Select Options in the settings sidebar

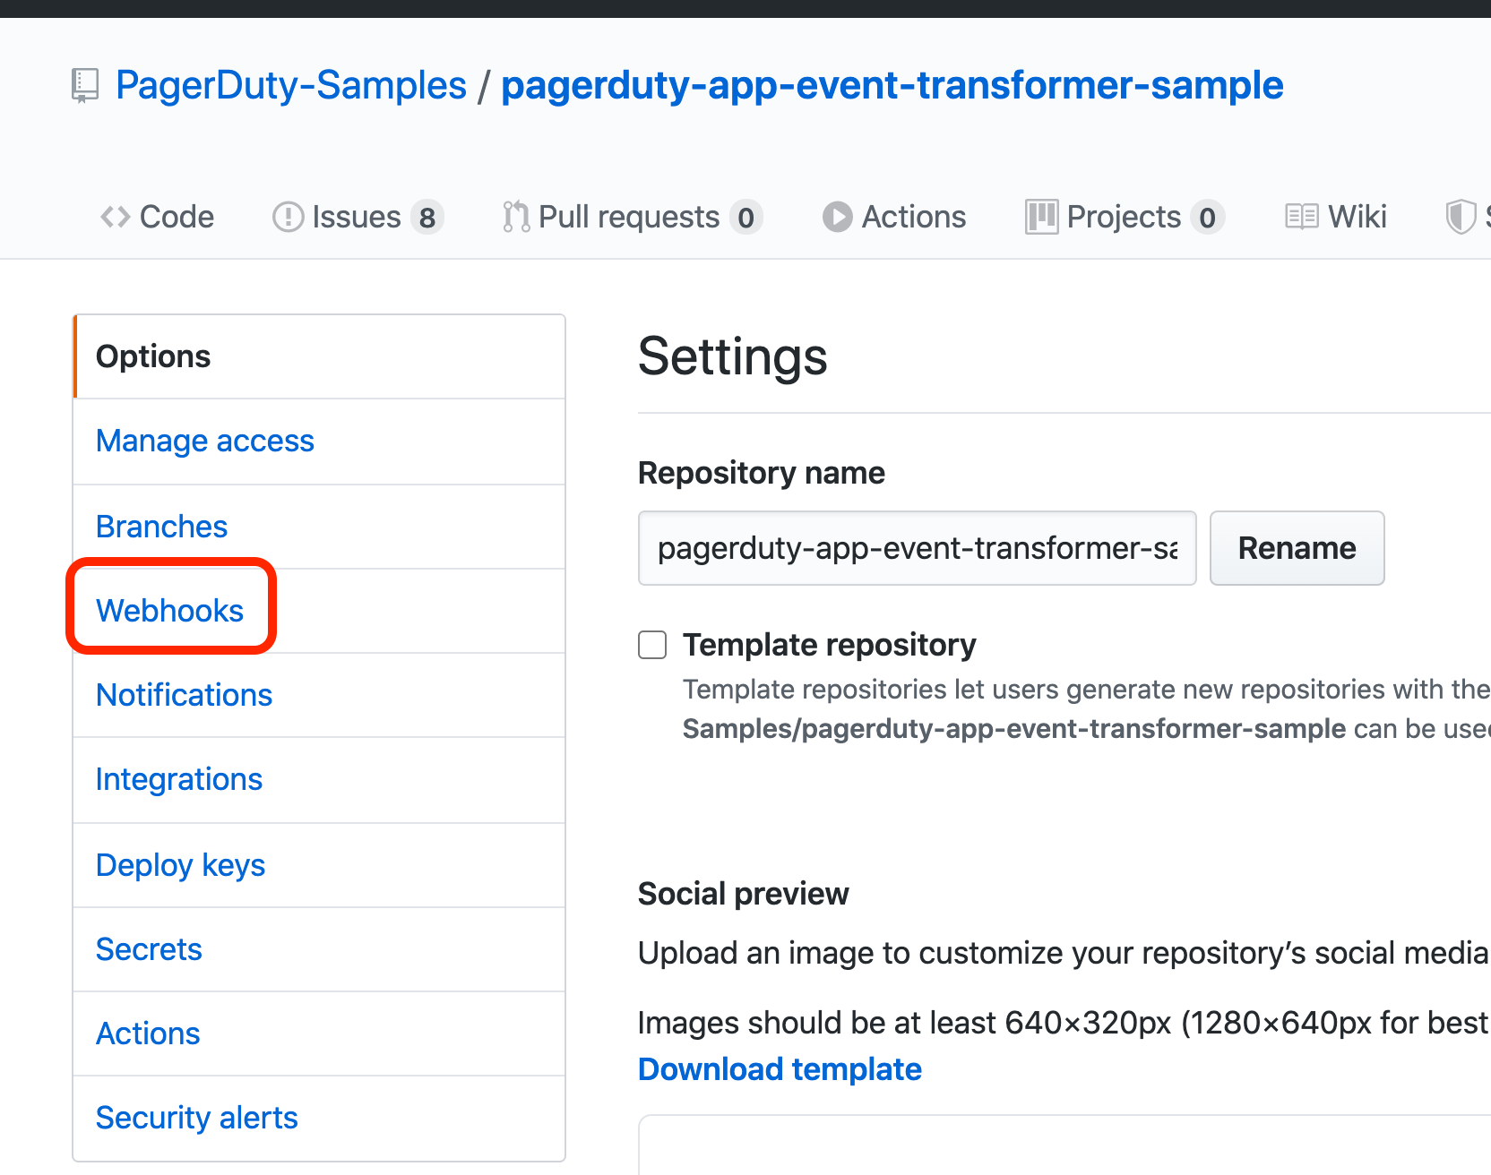click(320, 356)
